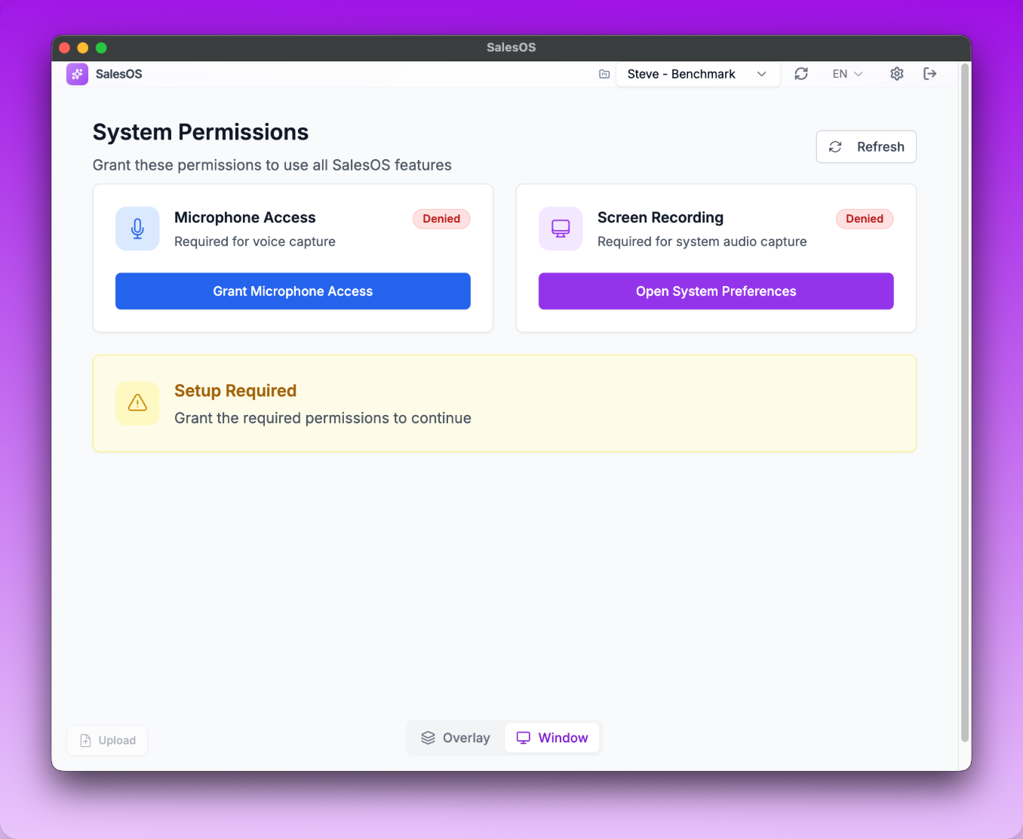Switch to Overlay mode
This screenshot has height=839, width=1023.
pyautogui.click(x=456, y=738)
